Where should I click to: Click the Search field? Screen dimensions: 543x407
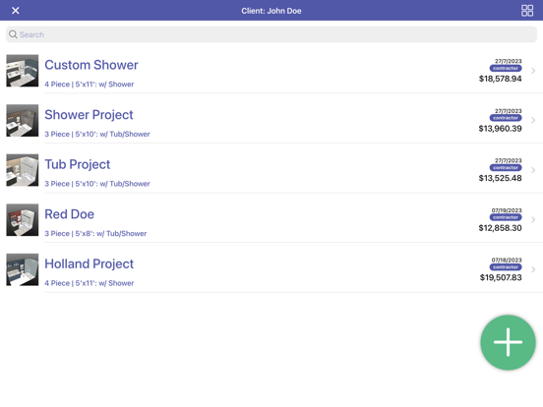pyautogui.click(x=271, y=34)
